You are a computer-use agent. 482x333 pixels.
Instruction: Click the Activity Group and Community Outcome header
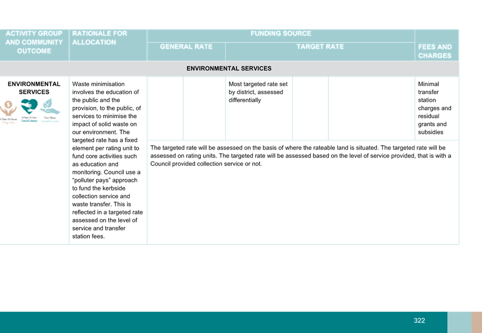tap(35, 42)
